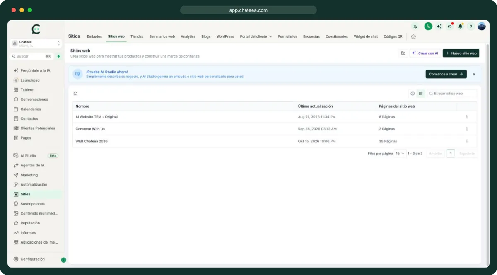Dismiss the AI Studio banner
The image size is (497, 275).
[x=474, y=74]
